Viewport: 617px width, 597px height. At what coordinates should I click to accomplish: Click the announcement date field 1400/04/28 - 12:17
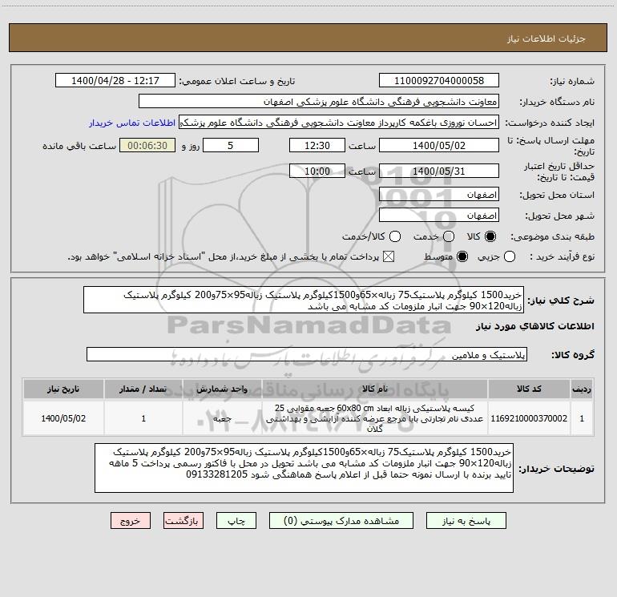tap(115, 80)
